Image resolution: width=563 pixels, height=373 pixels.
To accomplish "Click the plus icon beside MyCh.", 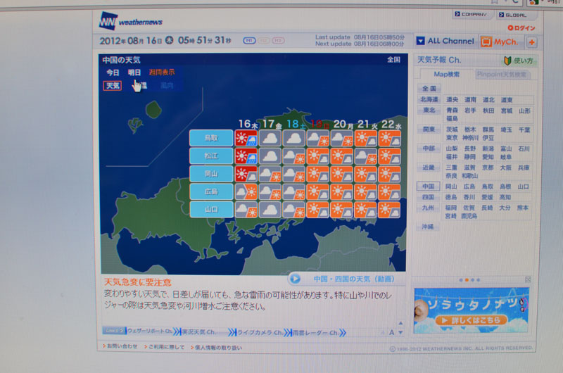I will click(x=533, y=42).
